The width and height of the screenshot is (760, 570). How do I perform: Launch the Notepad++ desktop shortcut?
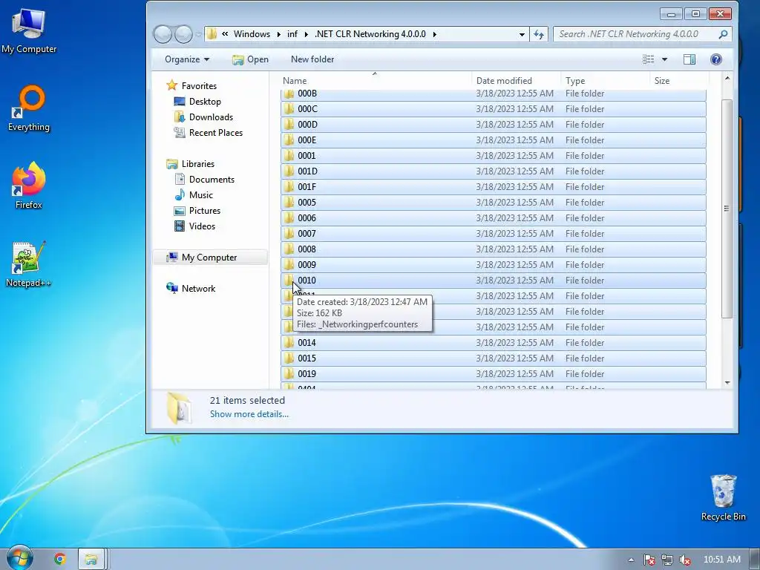pyautogui.click(x=29, y=263)
